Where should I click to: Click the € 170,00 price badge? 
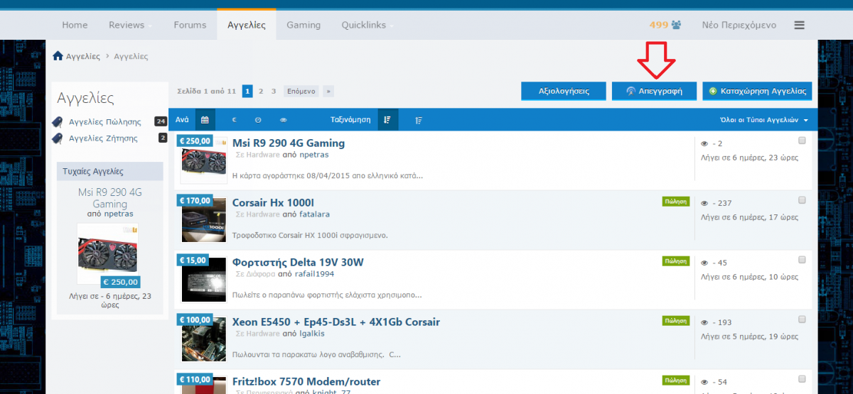click(195, 200)
